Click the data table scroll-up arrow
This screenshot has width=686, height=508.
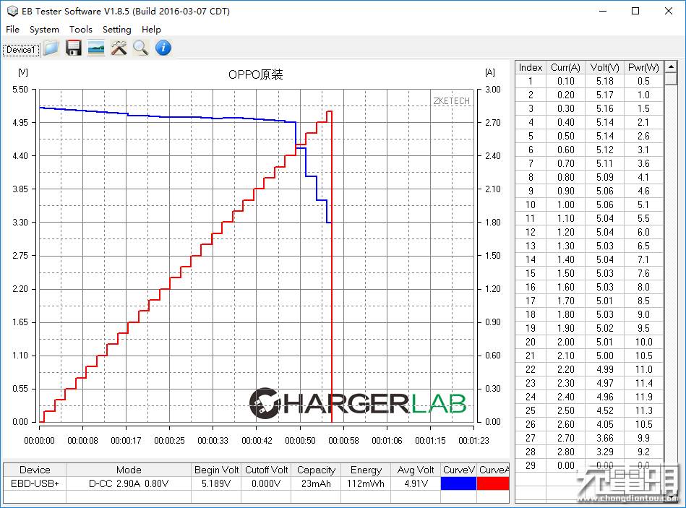[x=671, y=67]
